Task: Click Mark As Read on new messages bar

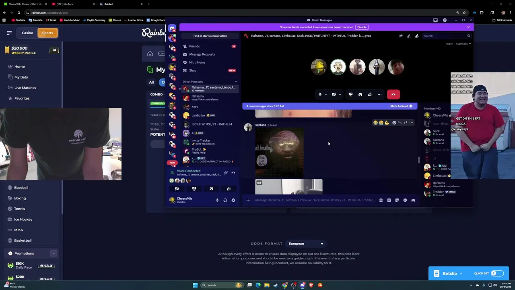Action: click(401, 106)
